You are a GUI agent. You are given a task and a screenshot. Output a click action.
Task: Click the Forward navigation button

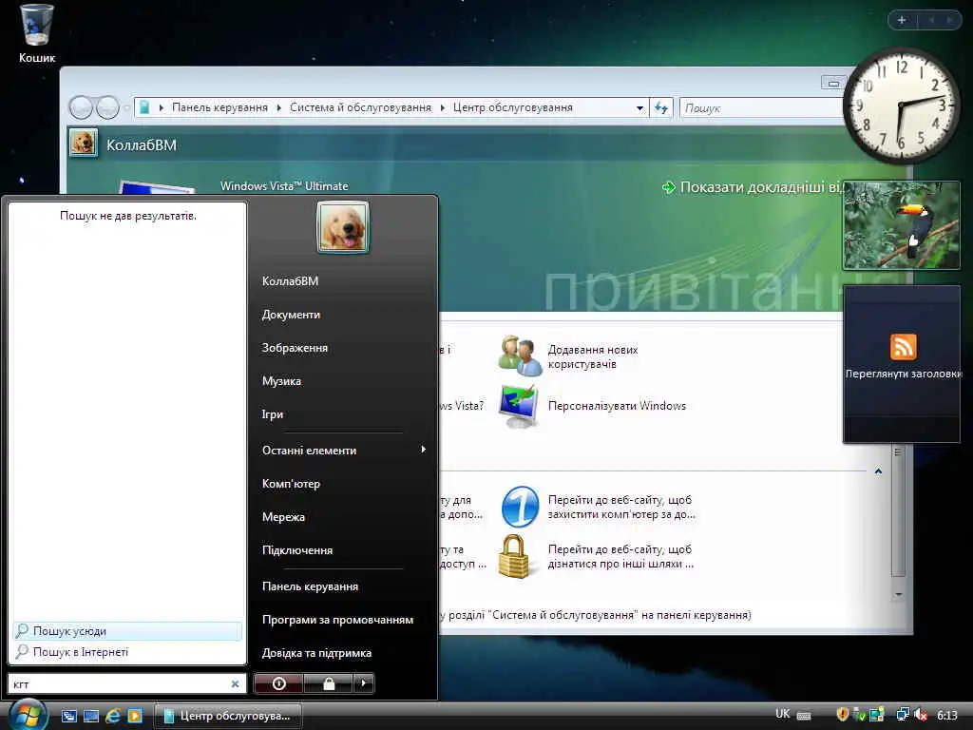[107, 107]
